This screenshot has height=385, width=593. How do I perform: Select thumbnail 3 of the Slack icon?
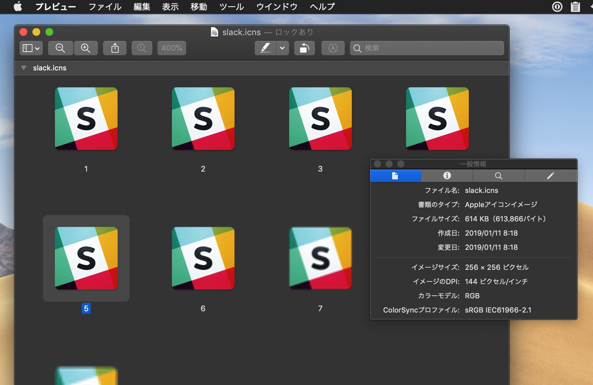[320, 119]
